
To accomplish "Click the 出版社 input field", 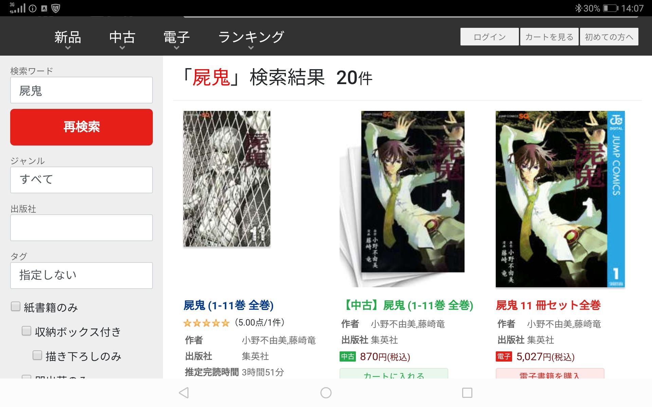I will [81, 228].
